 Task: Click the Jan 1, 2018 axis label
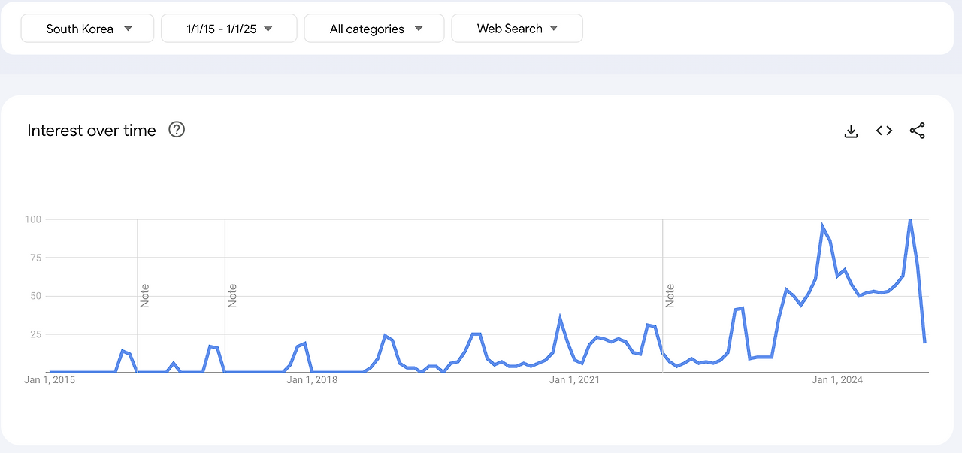point(312,380)
